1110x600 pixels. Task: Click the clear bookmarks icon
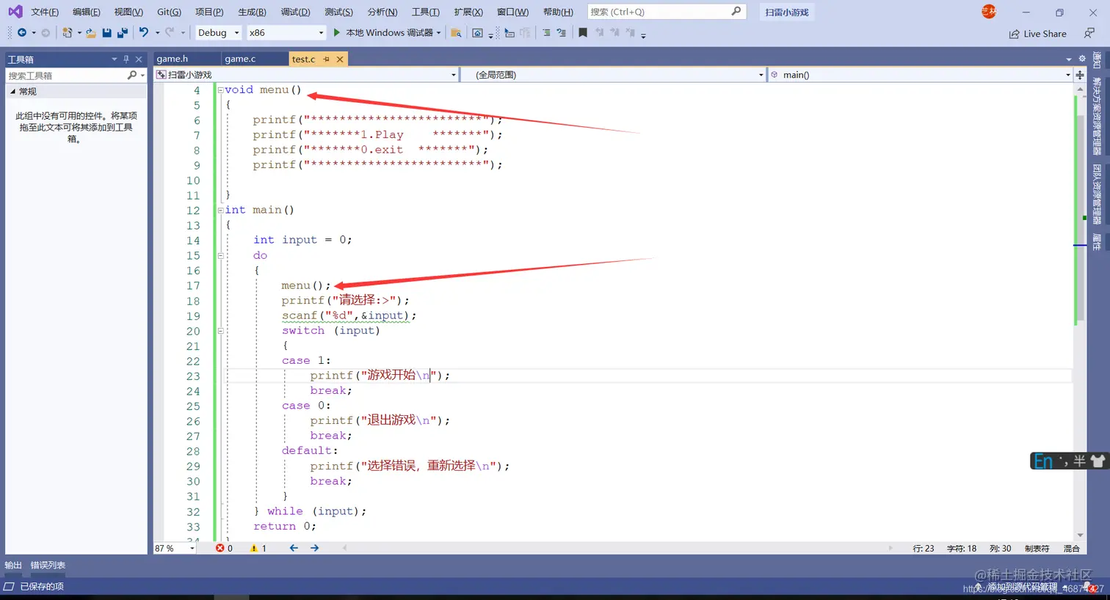(630, 33)
